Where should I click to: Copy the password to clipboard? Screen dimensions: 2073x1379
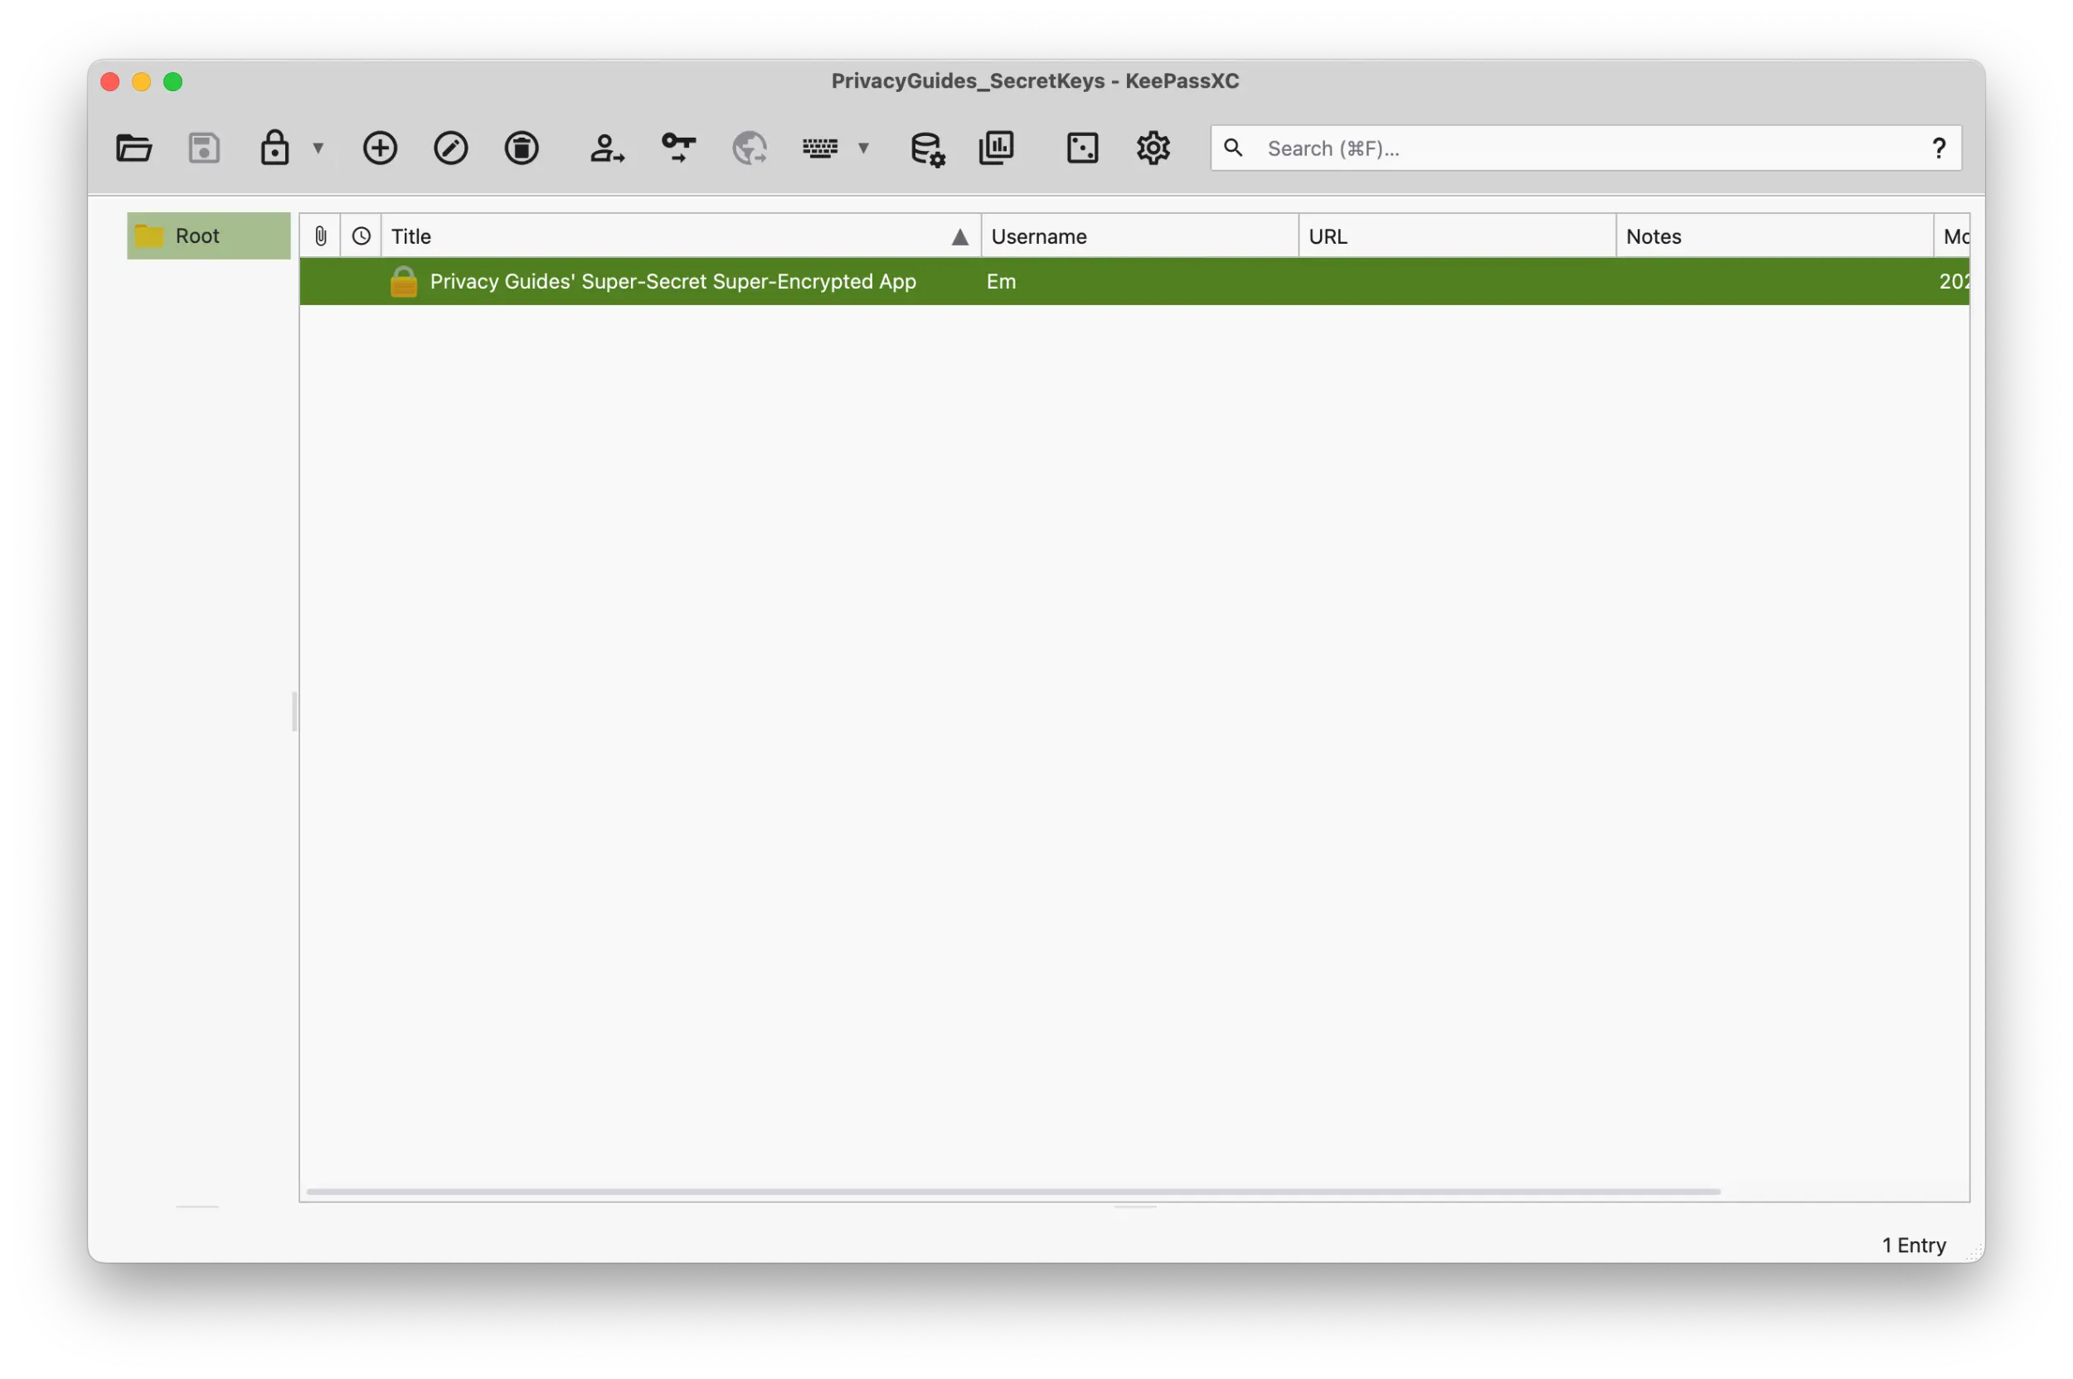(x=677, y=148)
